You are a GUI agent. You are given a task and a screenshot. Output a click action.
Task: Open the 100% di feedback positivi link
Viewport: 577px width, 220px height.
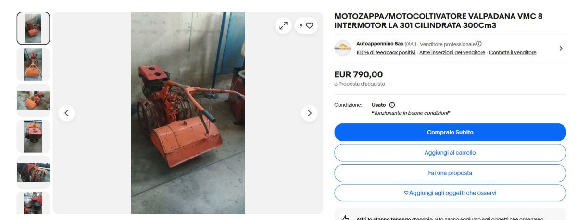click(386, 53)
